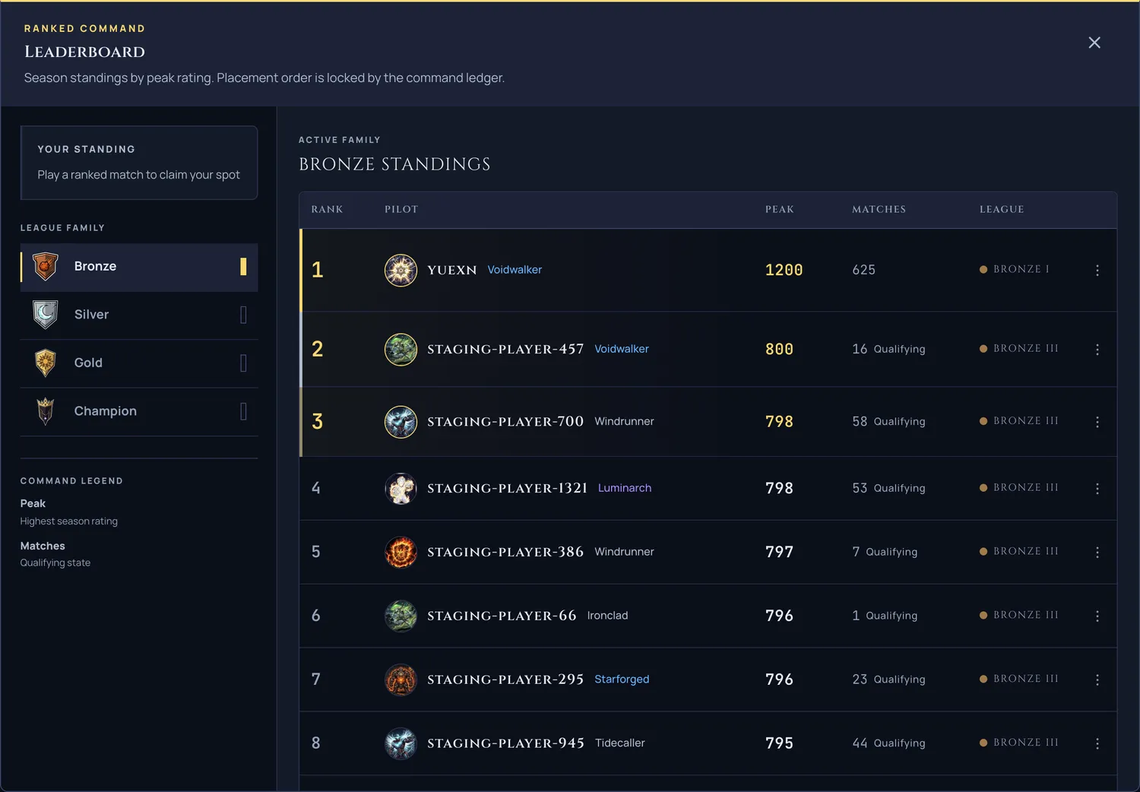Open Staging-Player-386's avatar
This screenshot has height=792, width=1140.
pos(401,553)
